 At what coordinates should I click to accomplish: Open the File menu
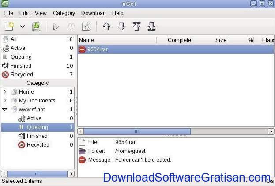9,13
